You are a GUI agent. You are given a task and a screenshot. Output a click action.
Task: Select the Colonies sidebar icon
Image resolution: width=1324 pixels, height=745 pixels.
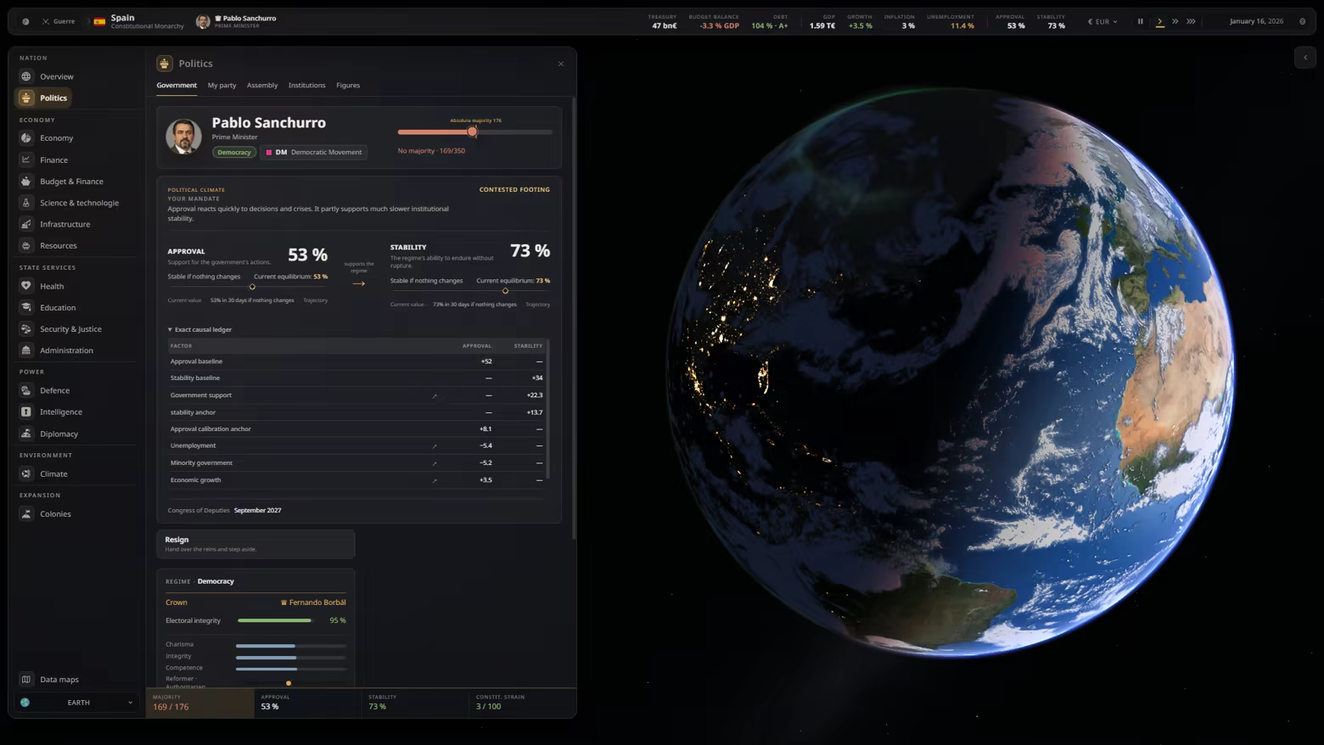[x=26, y=513]
